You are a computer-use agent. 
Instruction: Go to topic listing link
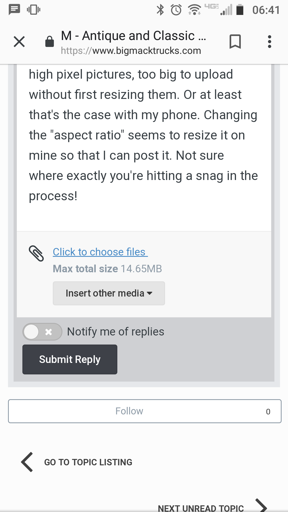[88, 462]
